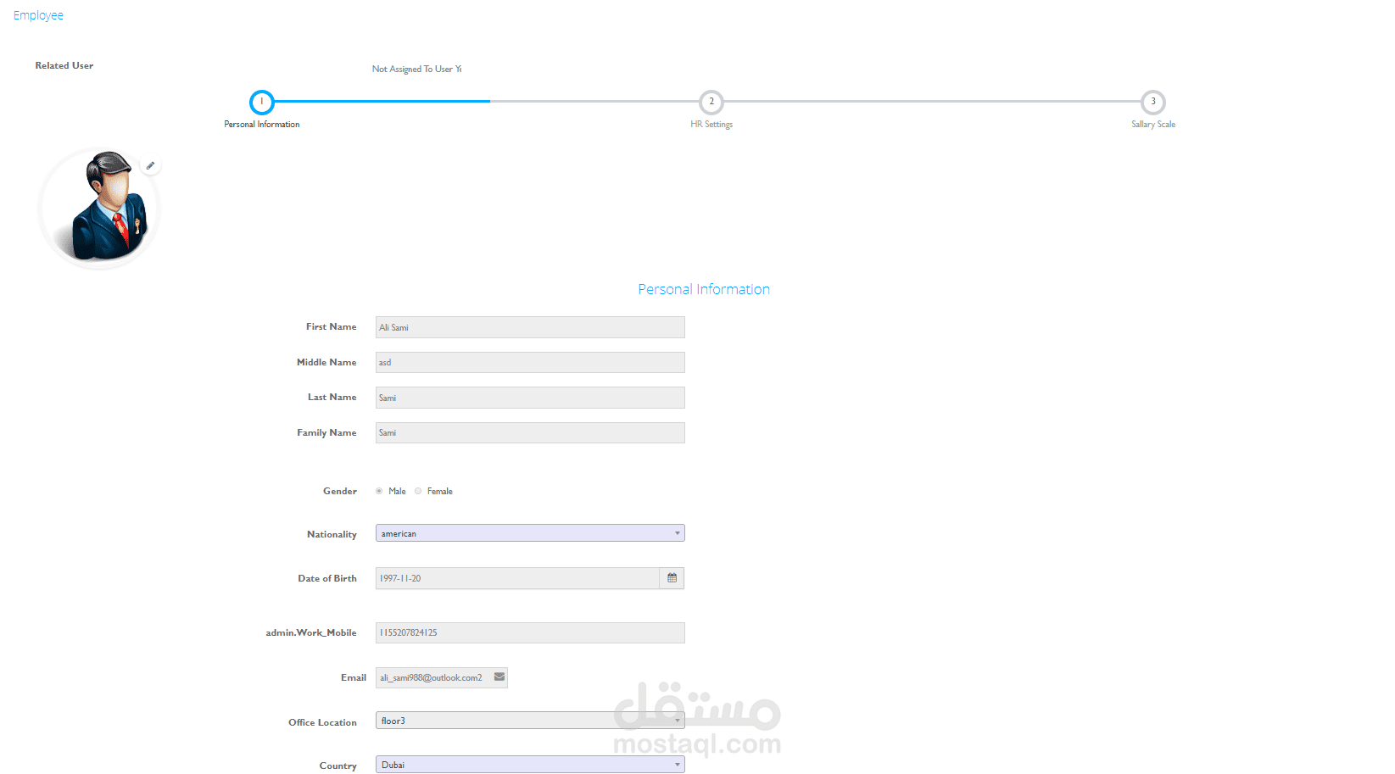Open the Nationality dropdown showing american
This screenshot has height=774, width=1395.
[530, 533]
